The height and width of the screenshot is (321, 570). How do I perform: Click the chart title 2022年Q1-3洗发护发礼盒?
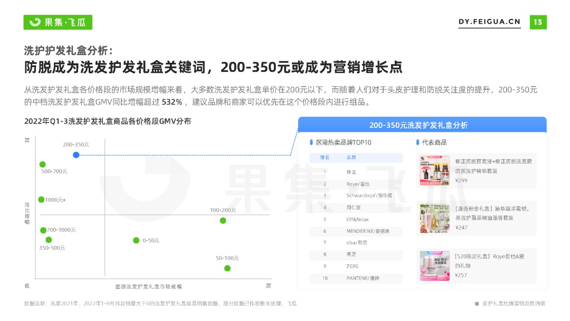tap(108, 121)
